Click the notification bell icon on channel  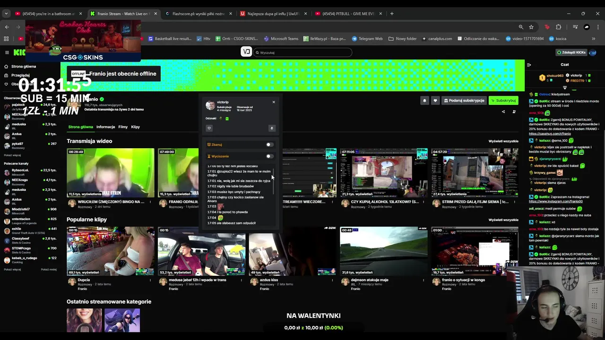tap(424, 100)
